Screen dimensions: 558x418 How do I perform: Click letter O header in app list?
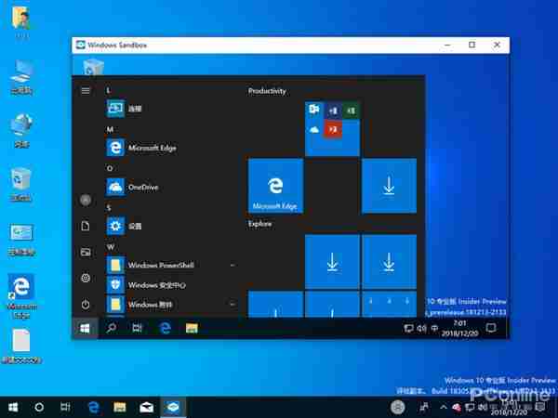click(110, 168)
